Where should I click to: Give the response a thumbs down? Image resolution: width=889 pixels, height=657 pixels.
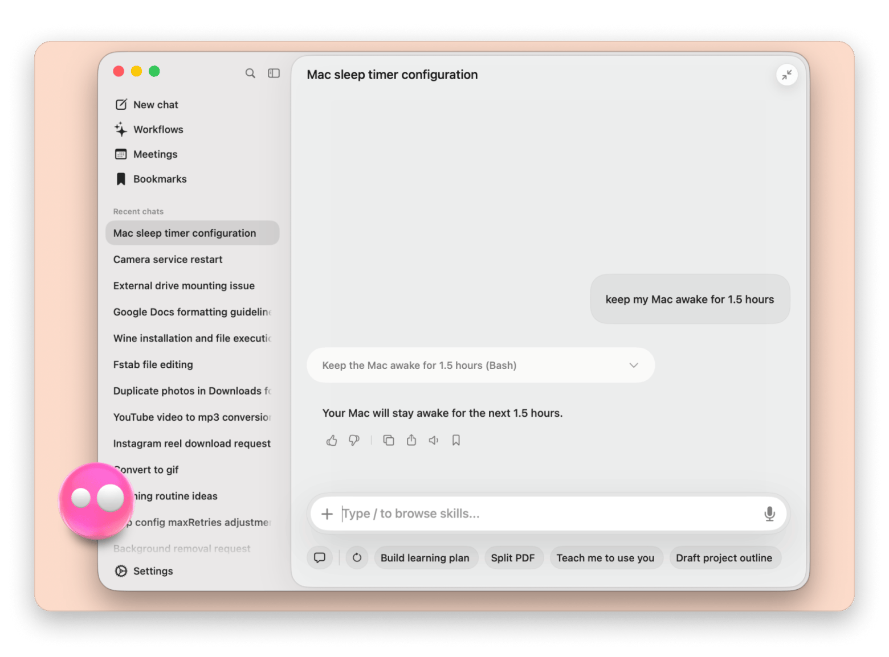click(x=354, y=441)
